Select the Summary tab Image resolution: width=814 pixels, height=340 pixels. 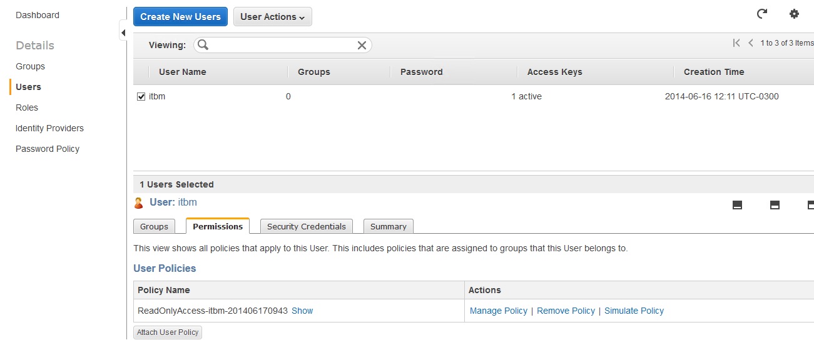[388, 226]
